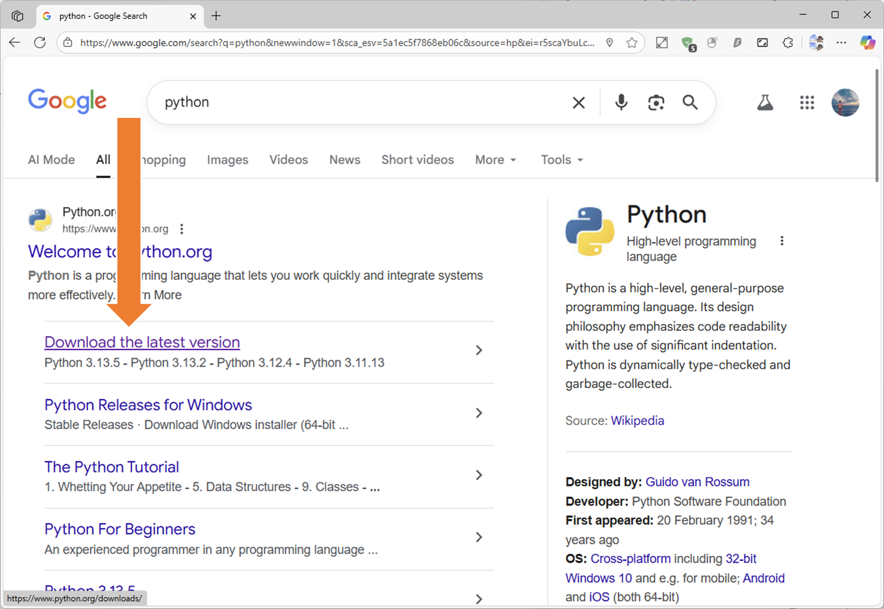Open the Copilot sidebar icon
884x609 pixels.
click(867, 42)
